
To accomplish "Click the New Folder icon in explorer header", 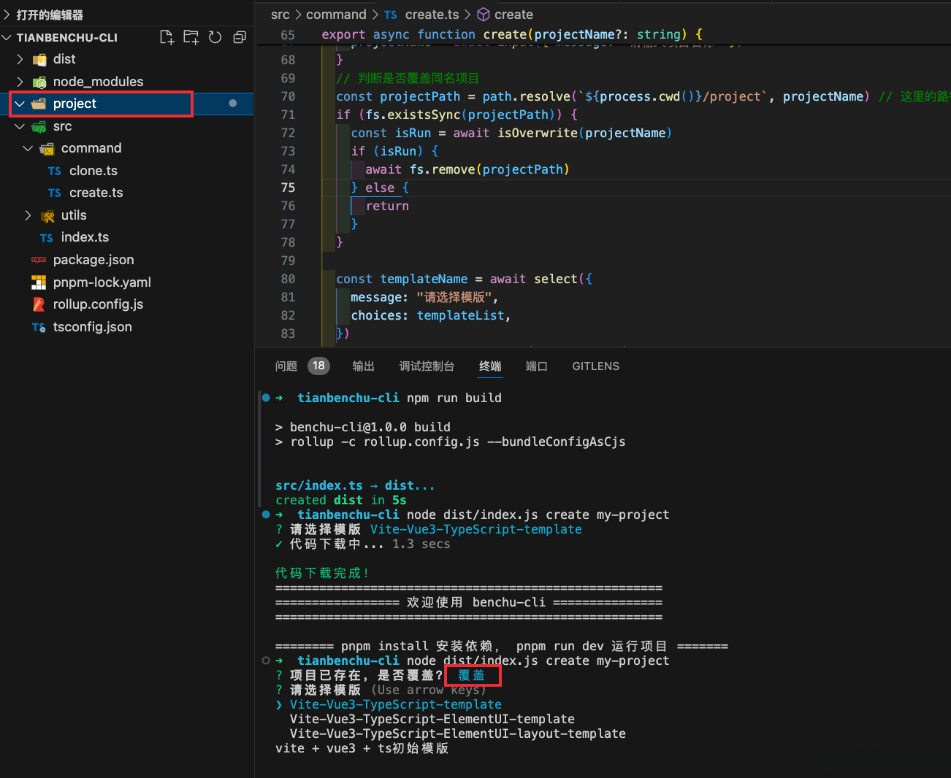I will tap(191, 37).
